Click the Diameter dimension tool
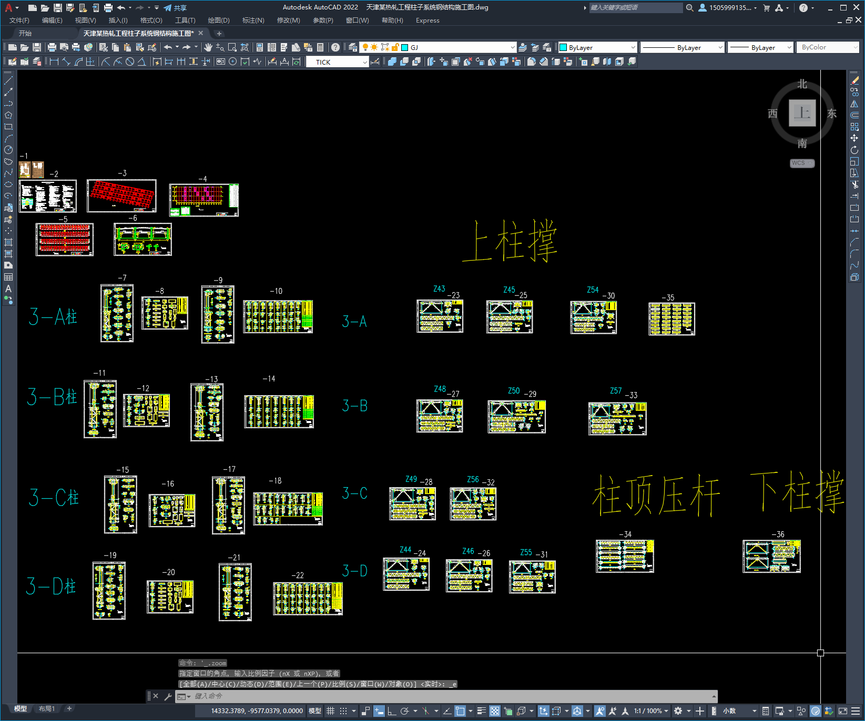The width and height of the screenshot is (865, 721). (x=130, y=61)
